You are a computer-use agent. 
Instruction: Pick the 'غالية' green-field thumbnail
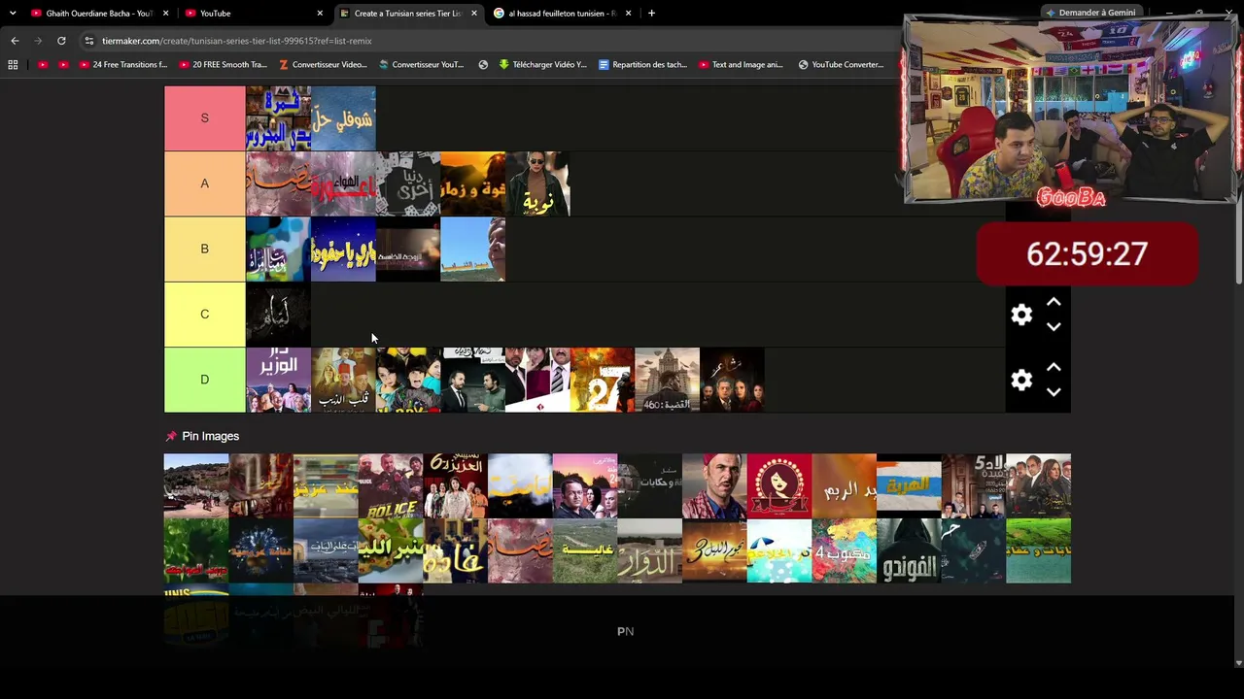585,551
